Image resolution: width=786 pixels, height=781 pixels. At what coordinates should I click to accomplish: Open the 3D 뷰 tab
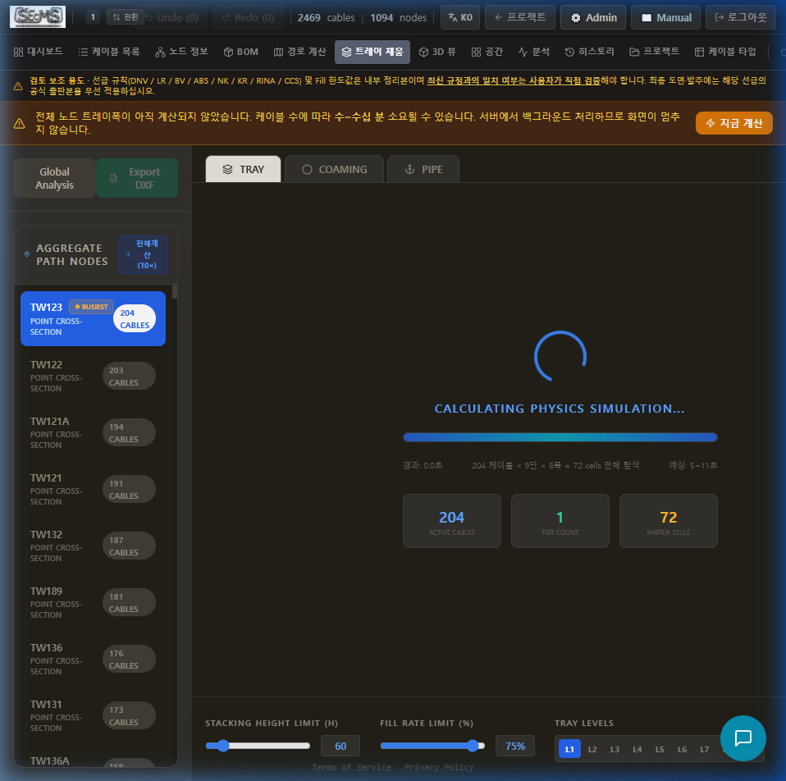[x=437, y=52]
